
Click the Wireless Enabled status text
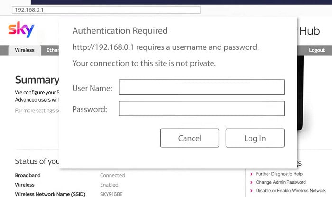tap(109, 185)
